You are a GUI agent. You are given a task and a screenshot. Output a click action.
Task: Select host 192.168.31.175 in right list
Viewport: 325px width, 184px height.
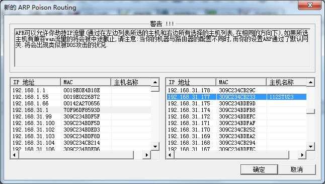coord(236,103)
